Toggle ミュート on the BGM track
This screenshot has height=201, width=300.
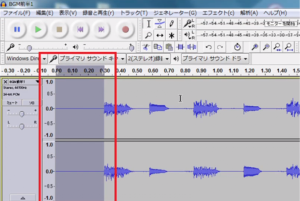click(12, 102)
